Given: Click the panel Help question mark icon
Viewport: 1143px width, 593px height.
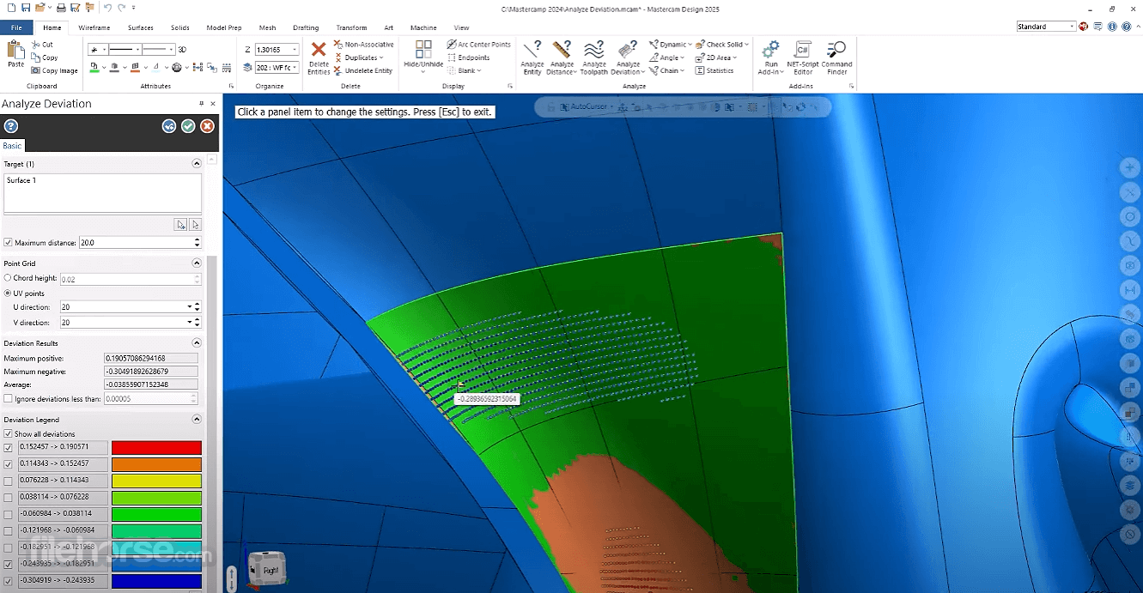Looking at the screenshot, I should point(11,126).
